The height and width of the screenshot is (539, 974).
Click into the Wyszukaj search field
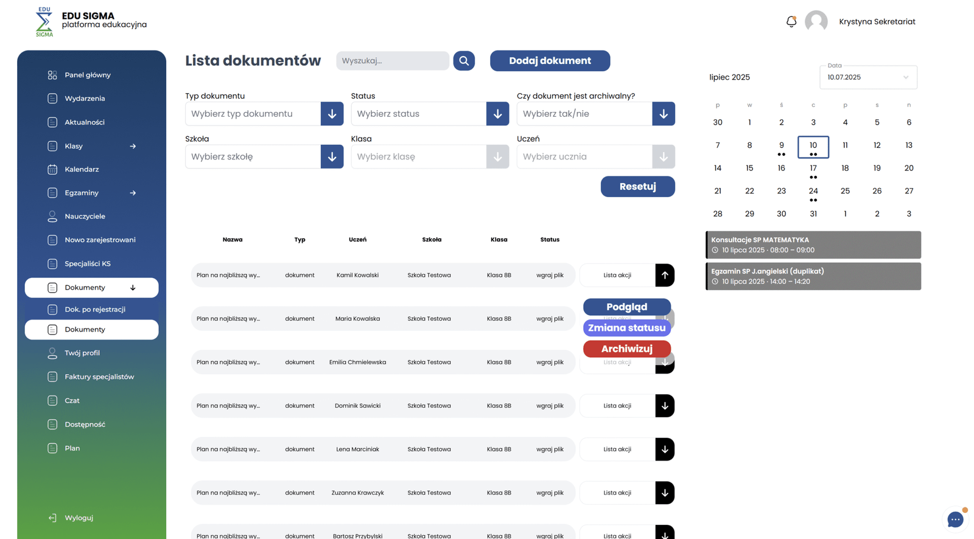pyautogui.click(x=392, y=61)
